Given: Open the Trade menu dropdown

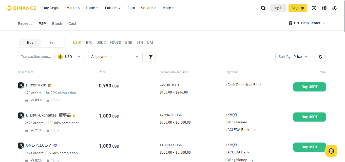Looking at the screenshot, I should pos(92,8).
